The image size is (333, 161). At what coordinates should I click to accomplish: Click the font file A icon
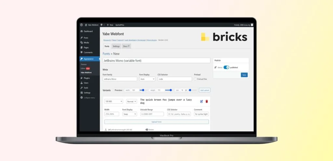tap(106, 130)
